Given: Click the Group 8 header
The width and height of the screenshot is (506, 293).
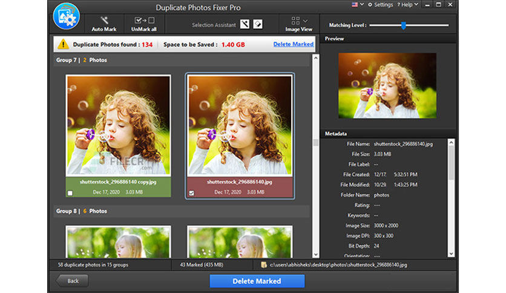Looking at the screenshot, I should [182, 211].
